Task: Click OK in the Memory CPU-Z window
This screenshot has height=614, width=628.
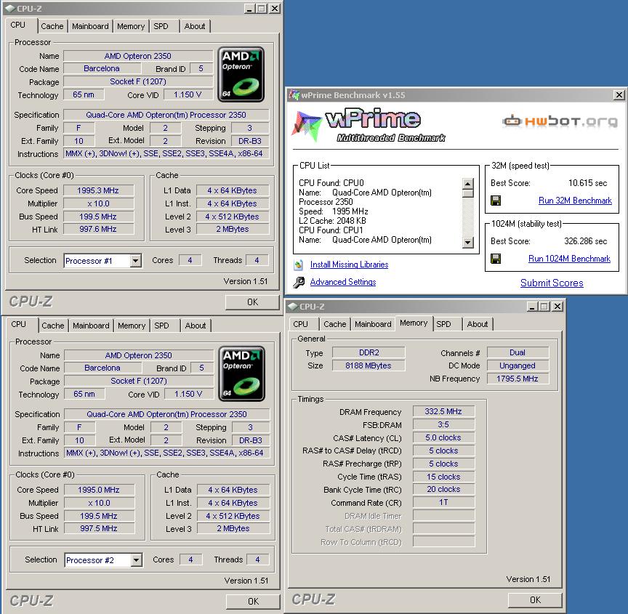Action: 535,600
